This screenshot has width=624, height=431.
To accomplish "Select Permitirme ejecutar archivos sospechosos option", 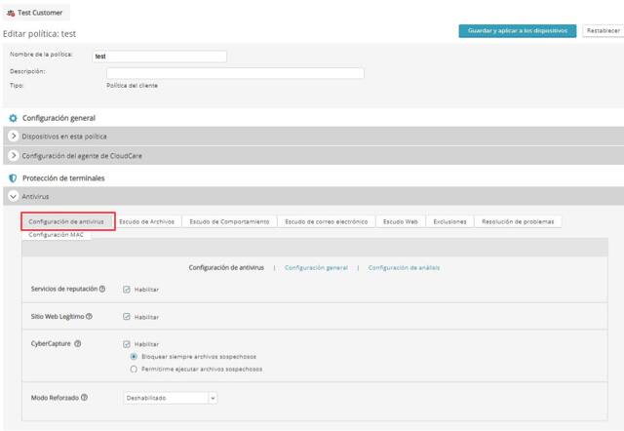I will [x=134, y=370].
